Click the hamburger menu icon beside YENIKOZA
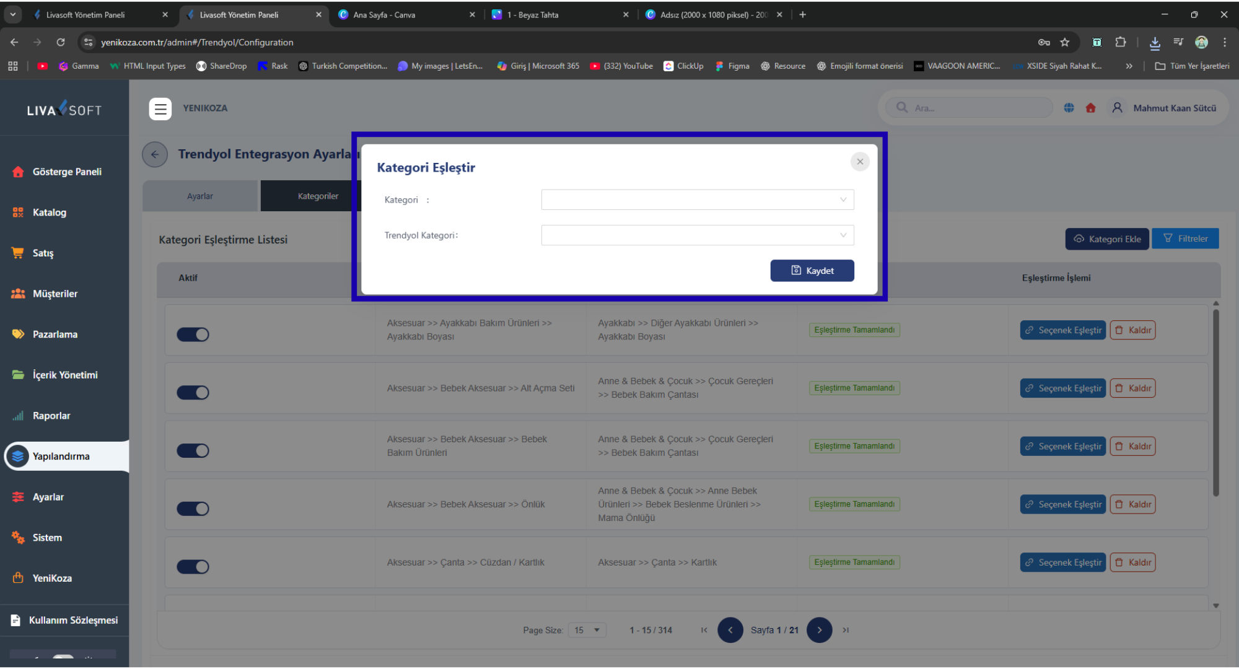This screenshot has height=669, width=1239. pyautogui.click(x=160, y=108)
